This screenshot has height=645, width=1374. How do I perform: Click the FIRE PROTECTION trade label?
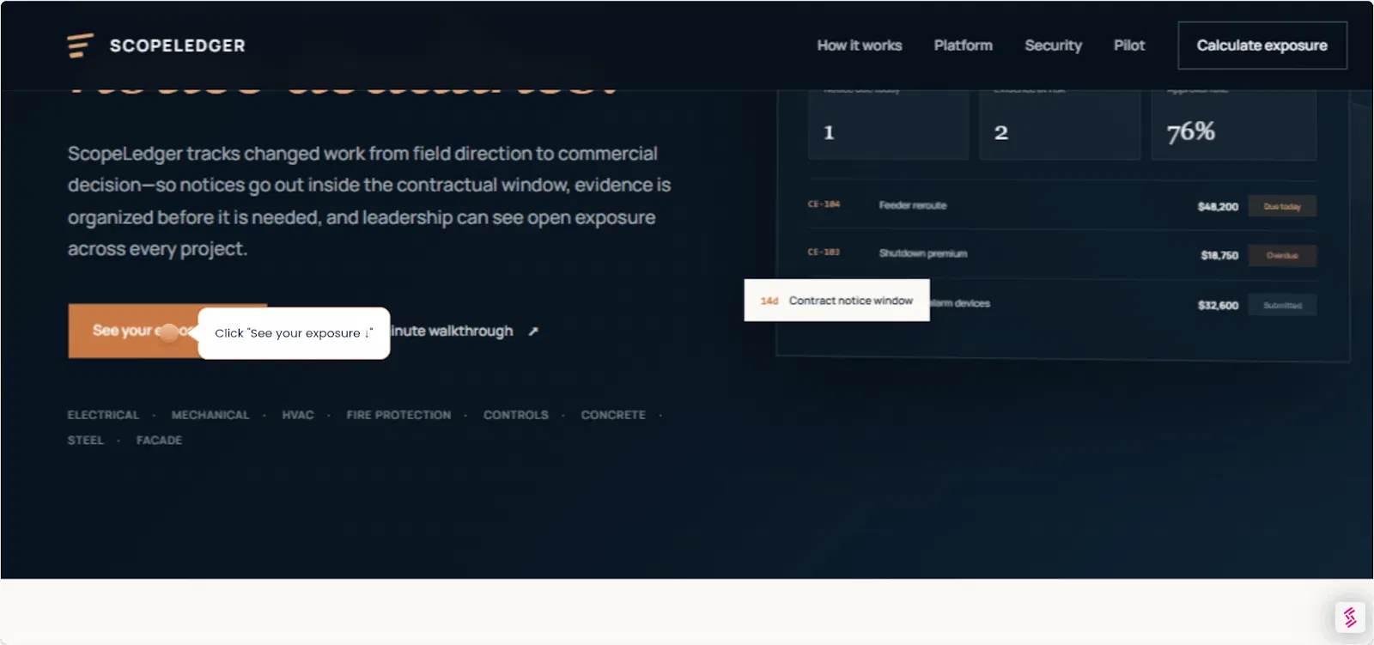[x=398, y=415]
